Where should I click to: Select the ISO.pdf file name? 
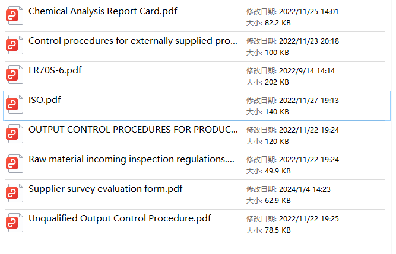[45, 100]
